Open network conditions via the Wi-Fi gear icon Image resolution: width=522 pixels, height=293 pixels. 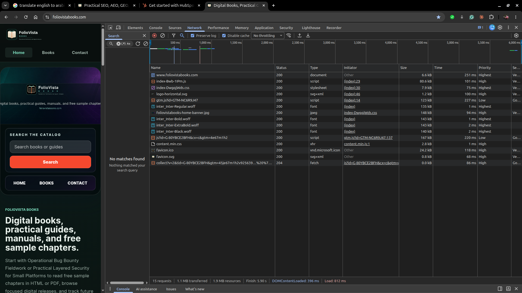[x=289, y=36]
